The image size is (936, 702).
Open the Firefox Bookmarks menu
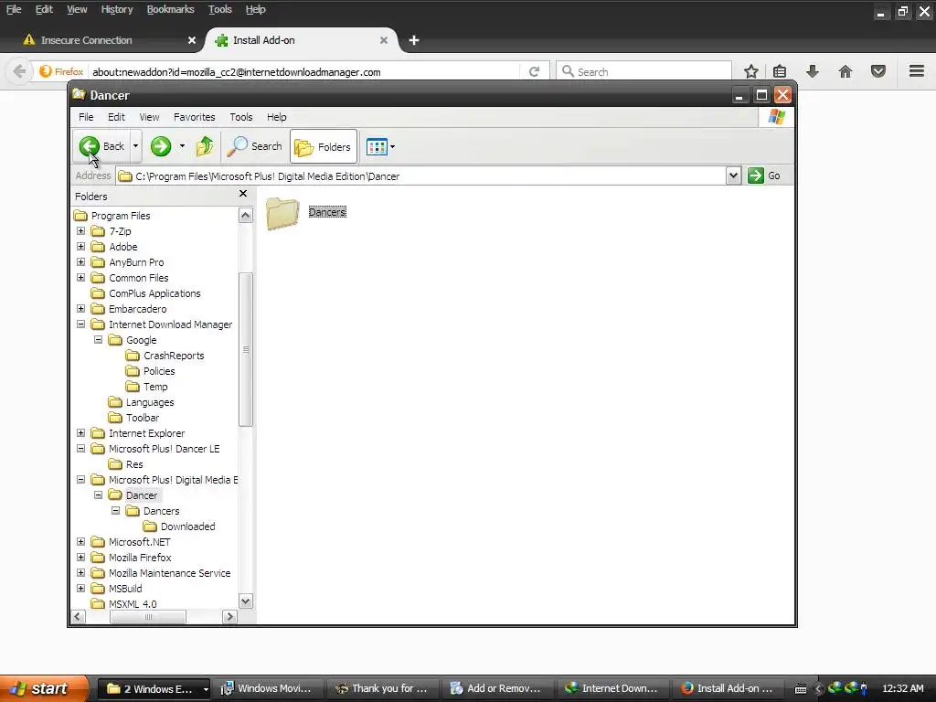coord(170,9)
